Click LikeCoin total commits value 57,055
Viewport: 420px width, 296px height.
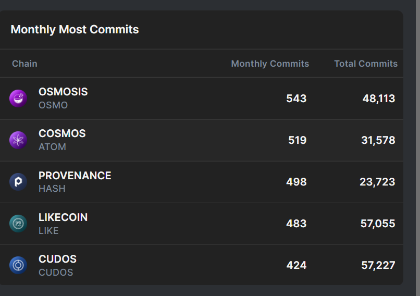click(x=378, y=224)
